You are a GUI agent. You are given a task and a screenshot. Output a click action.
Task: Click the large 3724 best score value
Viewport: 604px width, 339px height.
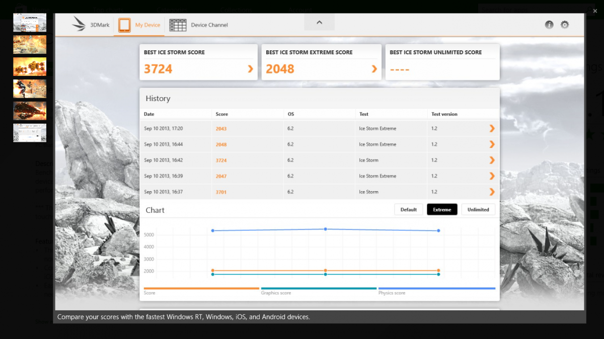(158, 69)
